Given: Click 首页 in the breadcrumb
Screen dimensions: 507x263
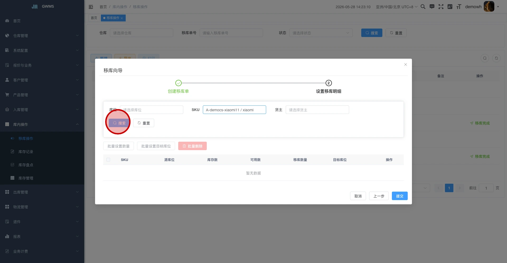Looking at the screenshot, I should tap(103, 7).
